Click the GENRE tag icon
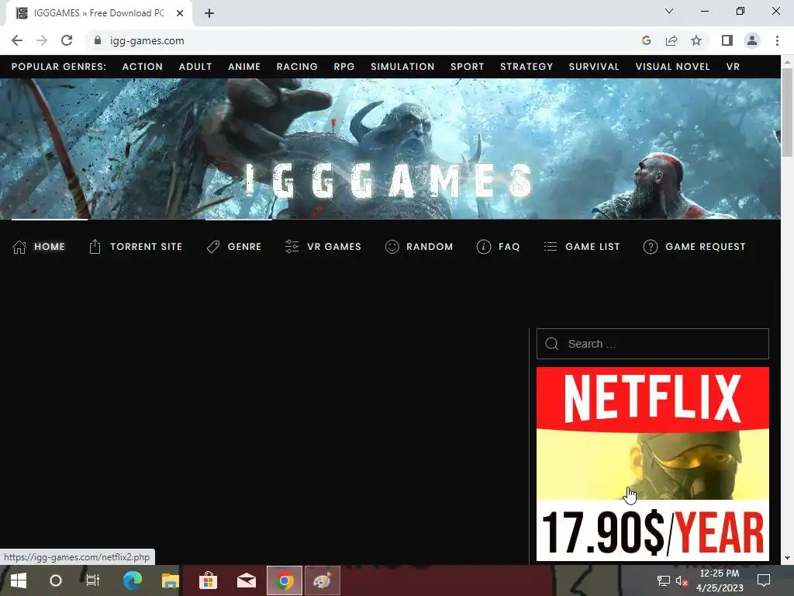 (213, 247)
